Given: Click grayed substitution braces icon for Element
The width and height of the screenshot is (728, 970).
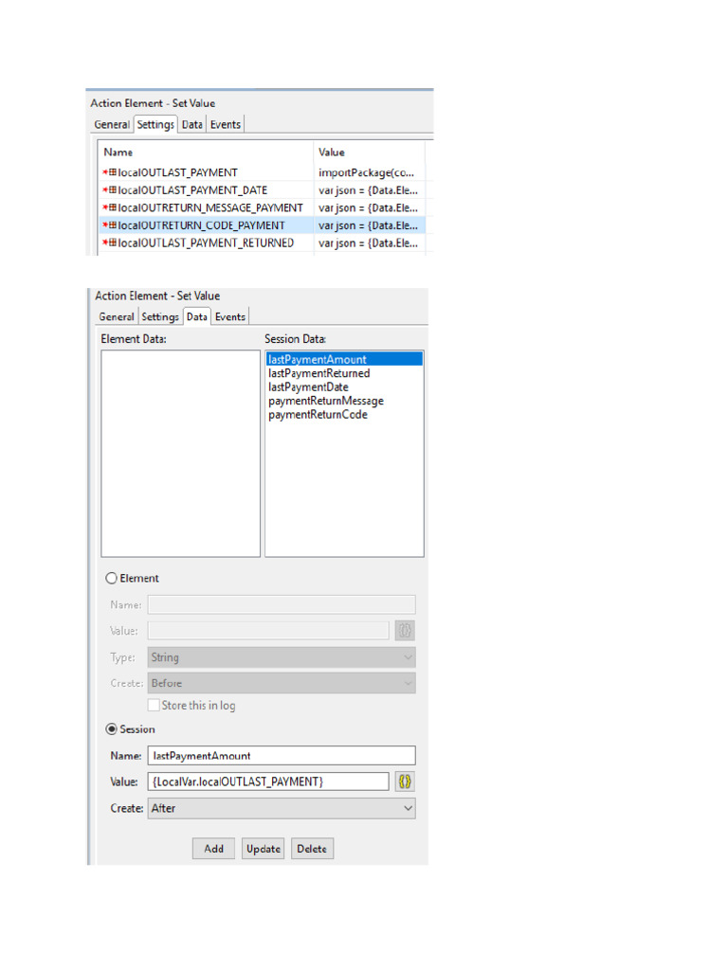Looking at the screenshot, I should [x=405, y=630].
